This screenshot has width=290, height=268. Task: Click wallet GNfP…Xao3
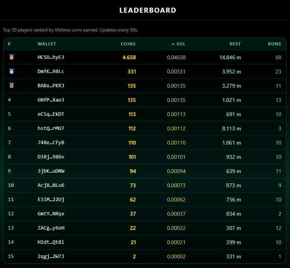pos(51,100)
